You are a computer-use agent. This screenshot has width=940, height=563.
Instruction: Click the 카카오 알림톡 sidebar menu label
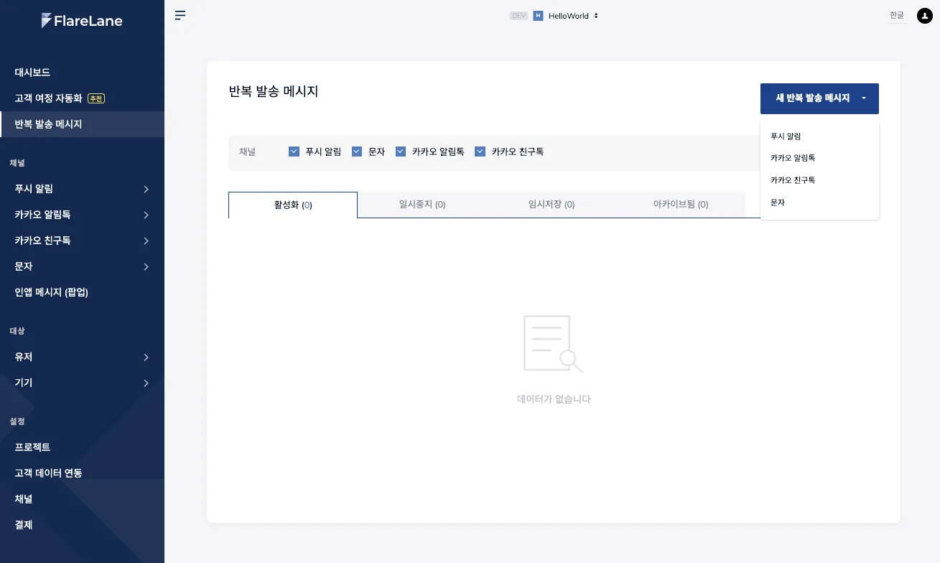click(42, 215)
